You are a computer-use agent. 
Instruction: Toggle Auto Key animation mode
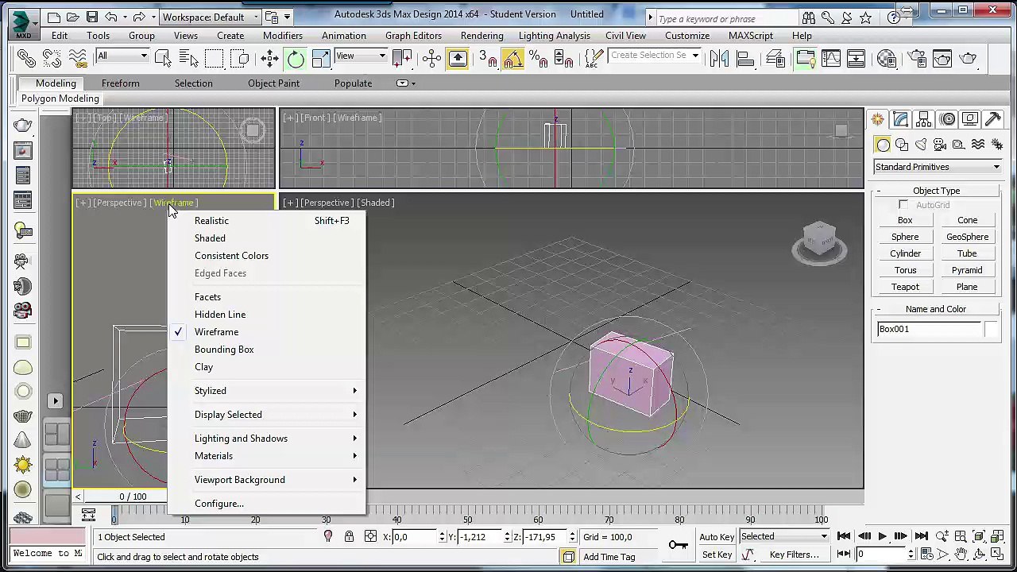(717, 537)
